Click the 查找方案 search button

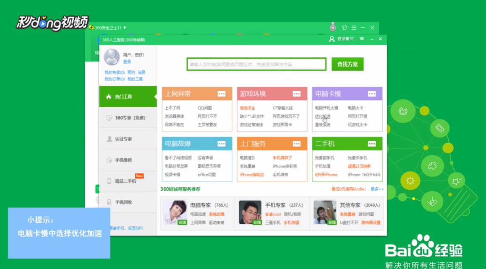(x=348, y=64)
